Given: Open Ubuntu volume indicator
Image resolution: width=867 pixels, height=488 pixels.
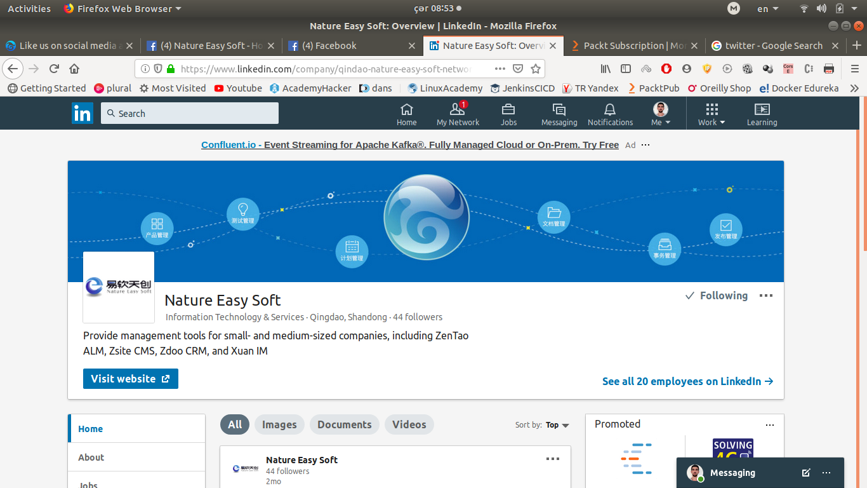Looking at the screenshot, I should click(822, 9).
